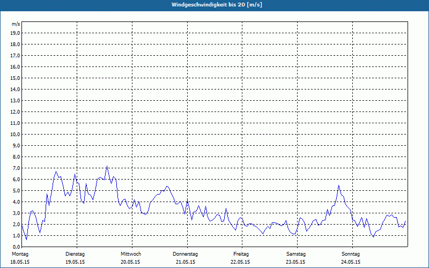The image size is (429, 268).
Task: Select the 'Sonntag' day label
Action: 351,254
